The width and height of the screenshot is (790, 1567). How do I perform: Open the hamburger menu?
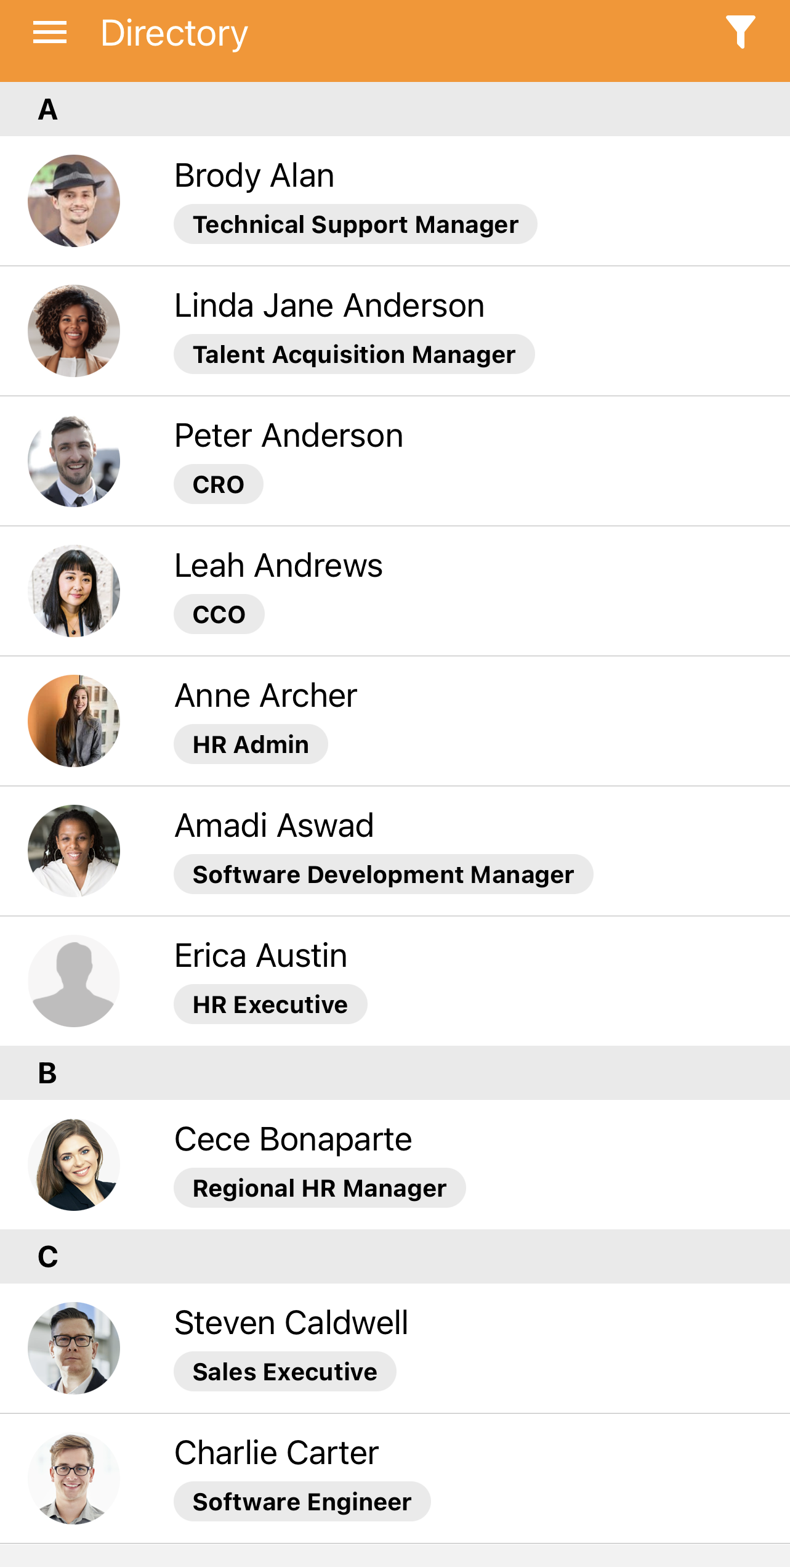[49, 33]
